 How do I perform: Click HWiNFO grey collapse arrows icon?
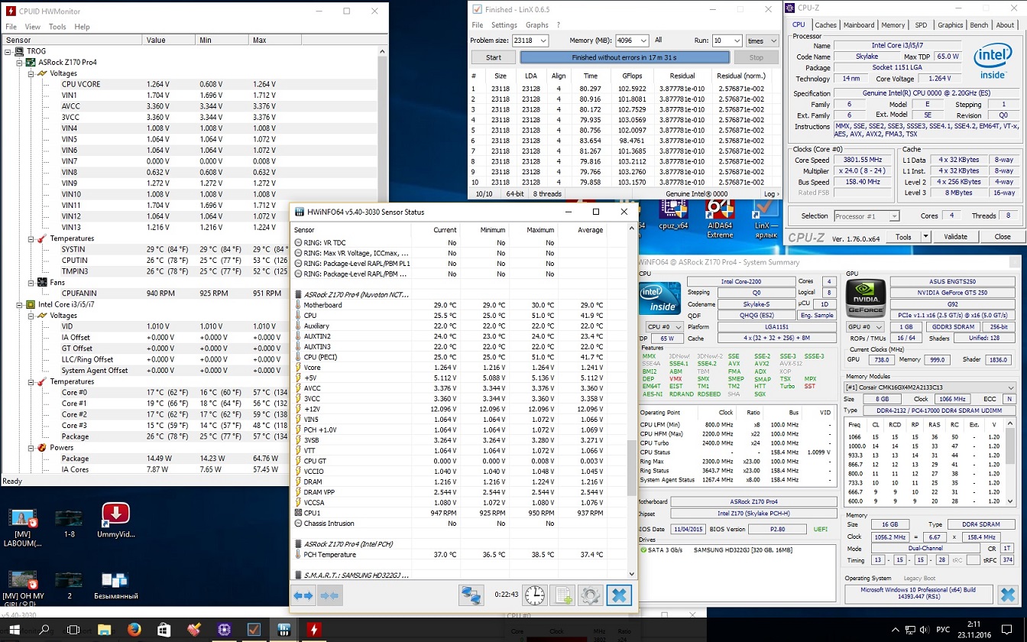[329, 595]
